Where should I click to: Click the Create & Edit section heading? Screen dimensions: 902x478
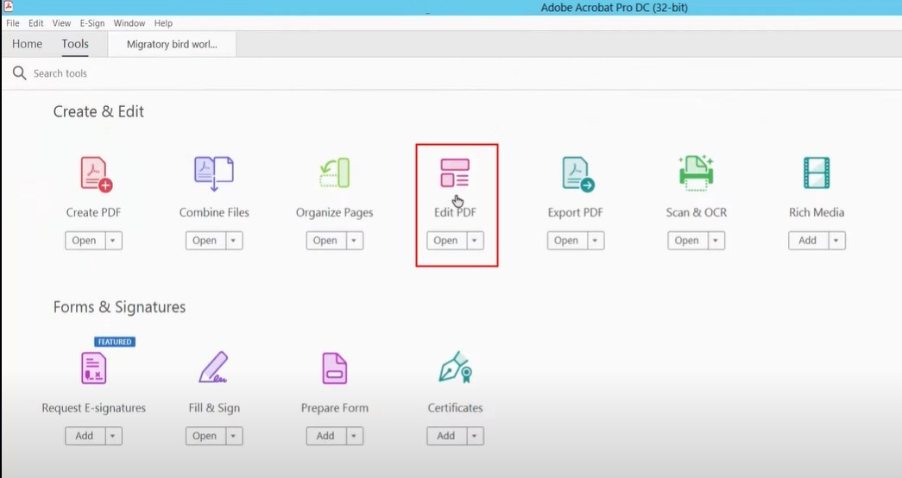click(98, 111)
